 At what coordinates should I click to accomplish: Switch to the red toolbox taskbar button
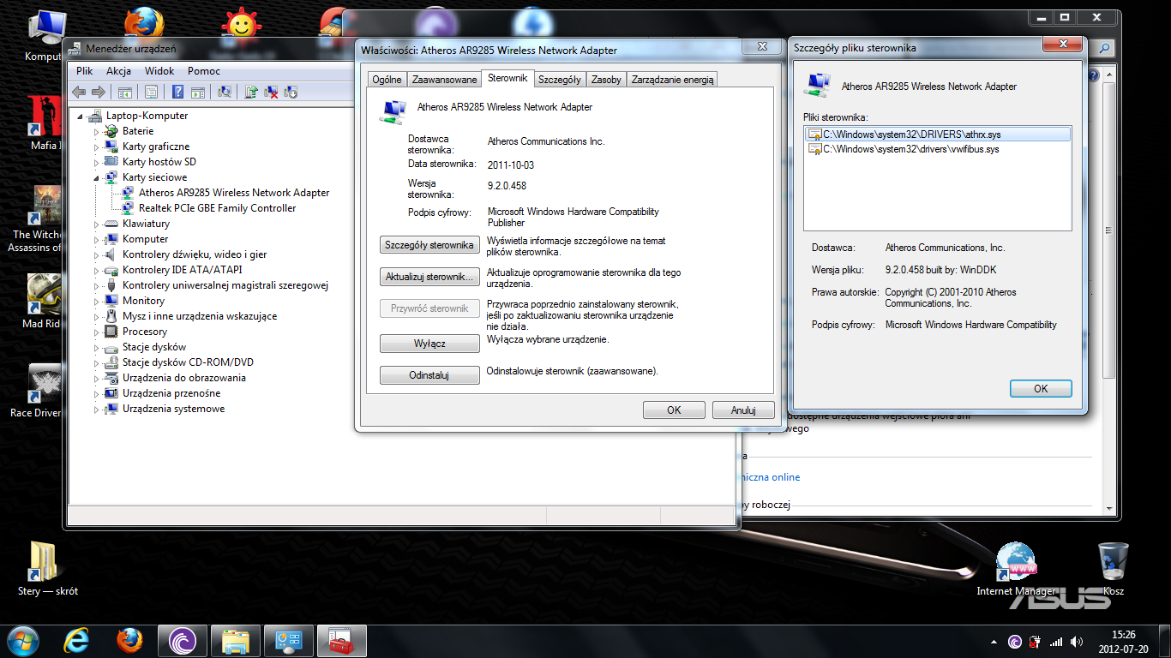pos(342,641)
